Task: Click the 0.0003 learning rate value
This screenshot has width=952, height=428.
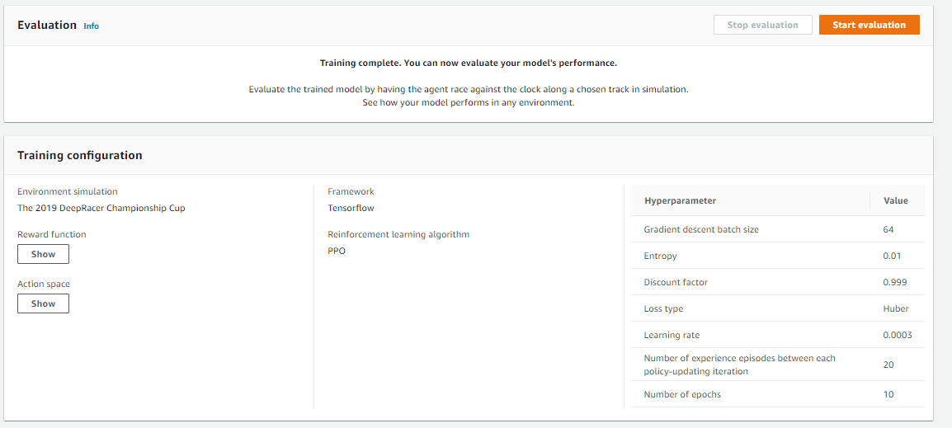Action: click(x=897, y=335)
